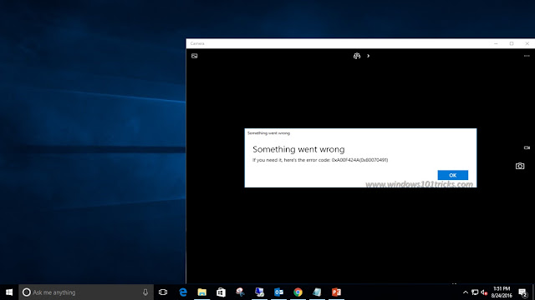This screenshot has width=535, height=300.
Task: Open the camera roll photo gallery icon
Action: coord(195,56)
